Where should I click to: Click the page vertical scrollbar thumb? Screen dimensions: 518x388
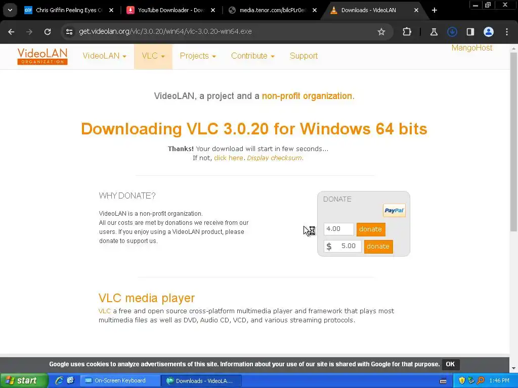point(513,142)
